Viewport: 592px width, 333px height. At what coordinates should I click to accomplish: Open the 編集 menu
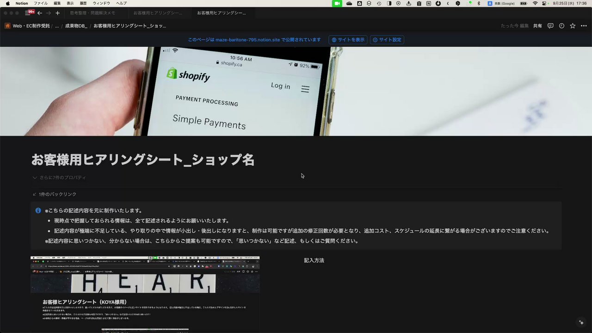57,3
